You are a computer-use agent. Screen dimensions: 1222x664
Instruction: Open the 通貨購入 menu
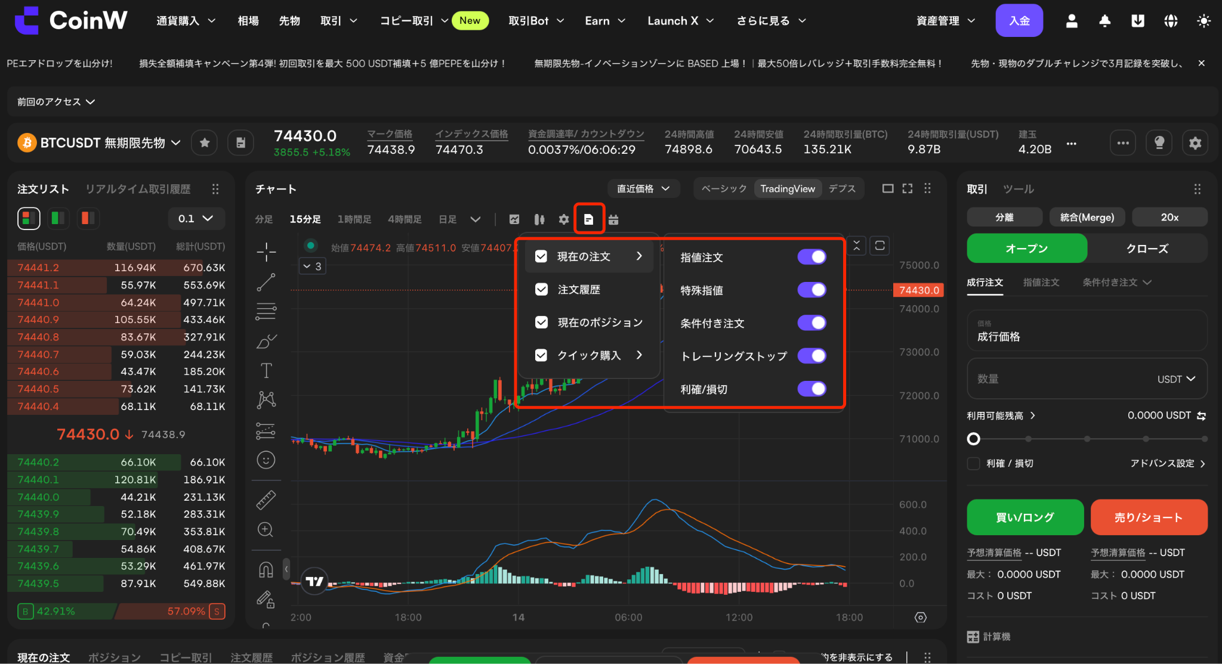click(x=186, y=21)
